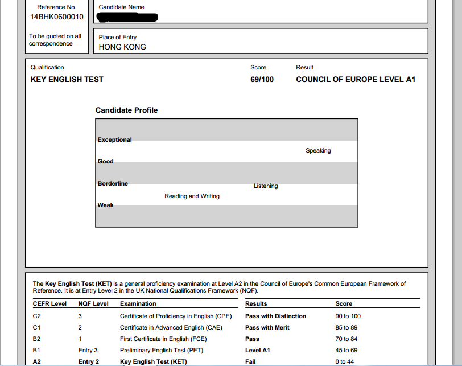Screen dimensions: 462x366
Task: Select KEY ENGLISH TEST qualification text
Action: pyautogui.click(x=67, y=80)
